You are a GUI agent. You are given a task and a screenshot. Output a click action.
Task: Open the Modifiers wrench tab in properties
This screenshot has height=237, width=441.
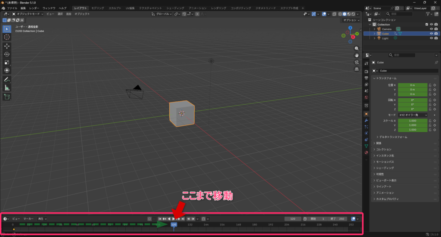[366, 121]
